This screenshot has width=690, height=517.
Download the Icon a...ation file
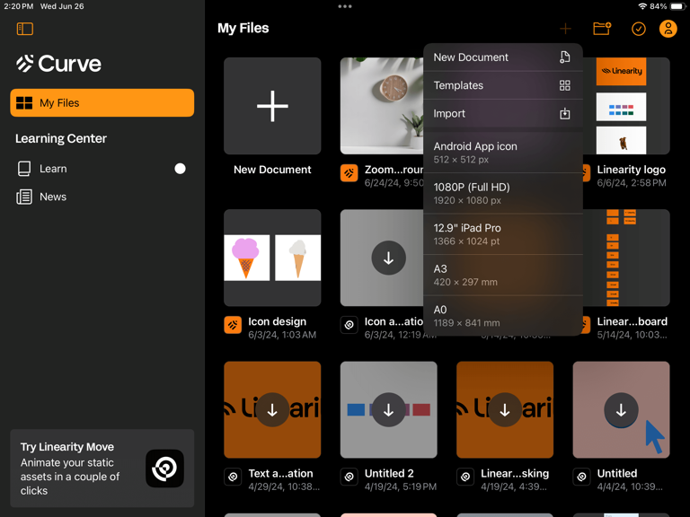tap(388, 258)
